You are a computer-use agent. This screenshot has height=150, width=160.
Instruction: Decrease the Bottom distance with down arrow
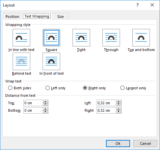(45, 112)
